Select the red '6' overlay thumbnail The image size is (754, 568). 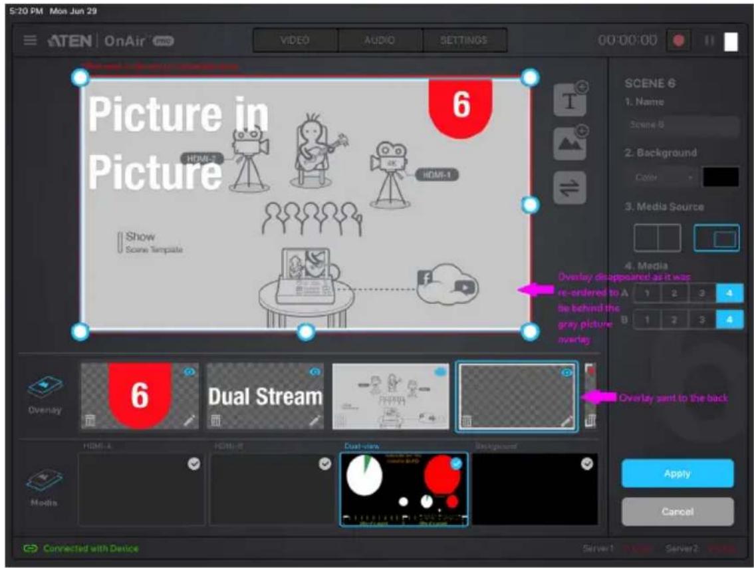click(x=140, y=396)
